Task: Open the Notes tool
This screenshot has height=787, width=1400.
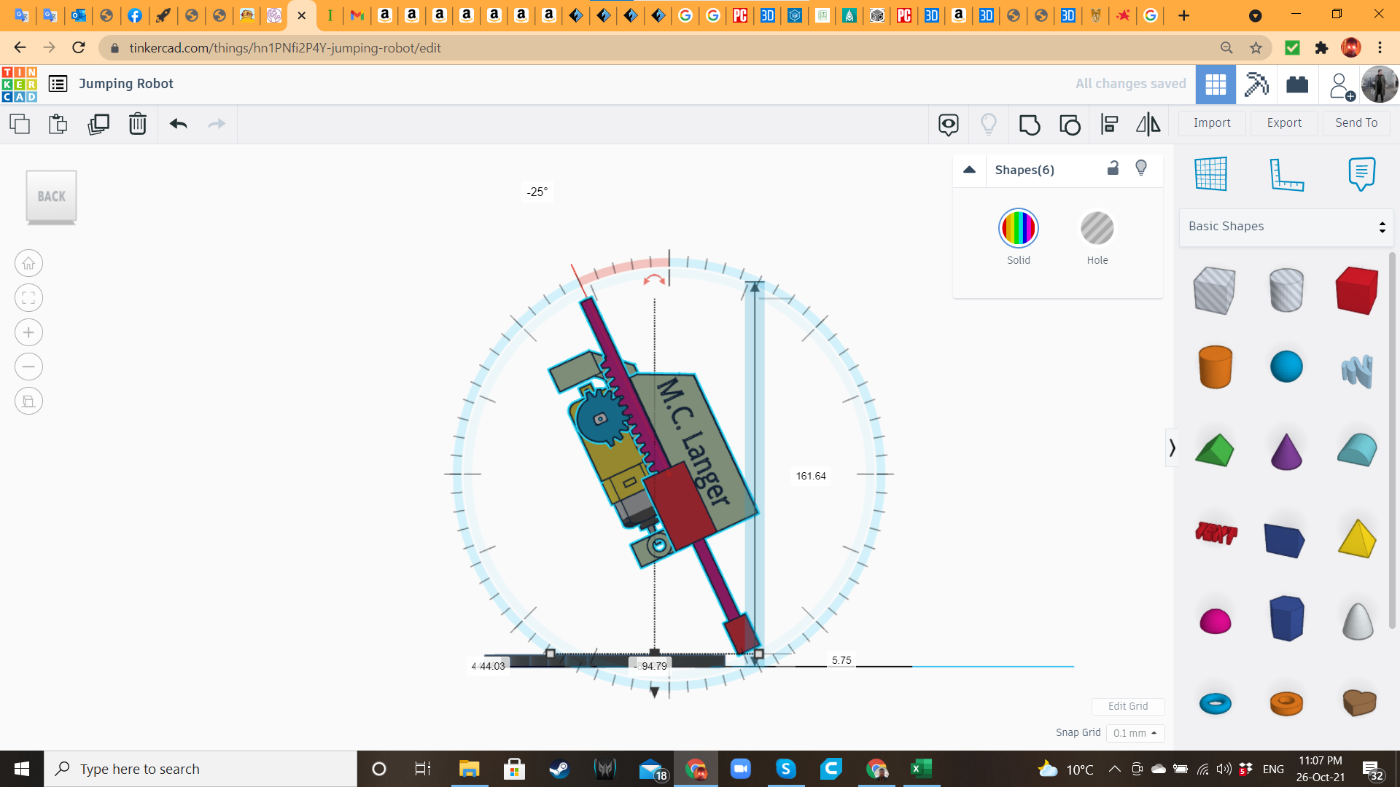Action: click(1361, 174)
